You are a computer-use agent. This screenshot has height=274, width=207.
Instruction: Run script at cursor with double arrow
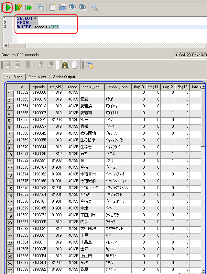click(x=28, y=7)
